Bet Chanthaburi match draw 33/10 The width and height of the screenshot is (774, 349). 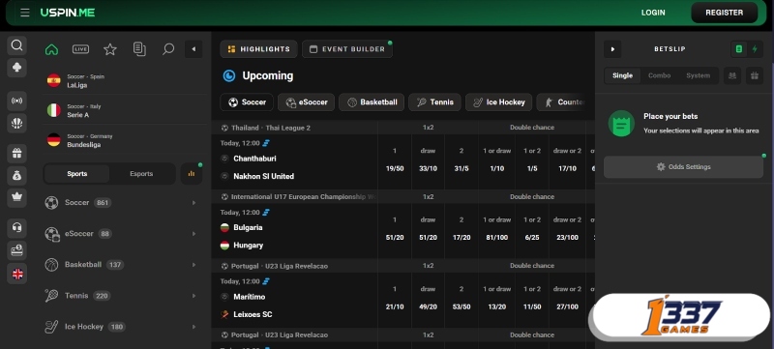click(x=428, y=161)
